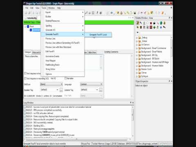The height and width of the screenshot is (147, 196).
Task: Select the blue shield palette icon
Action: (x=161, y=27)
